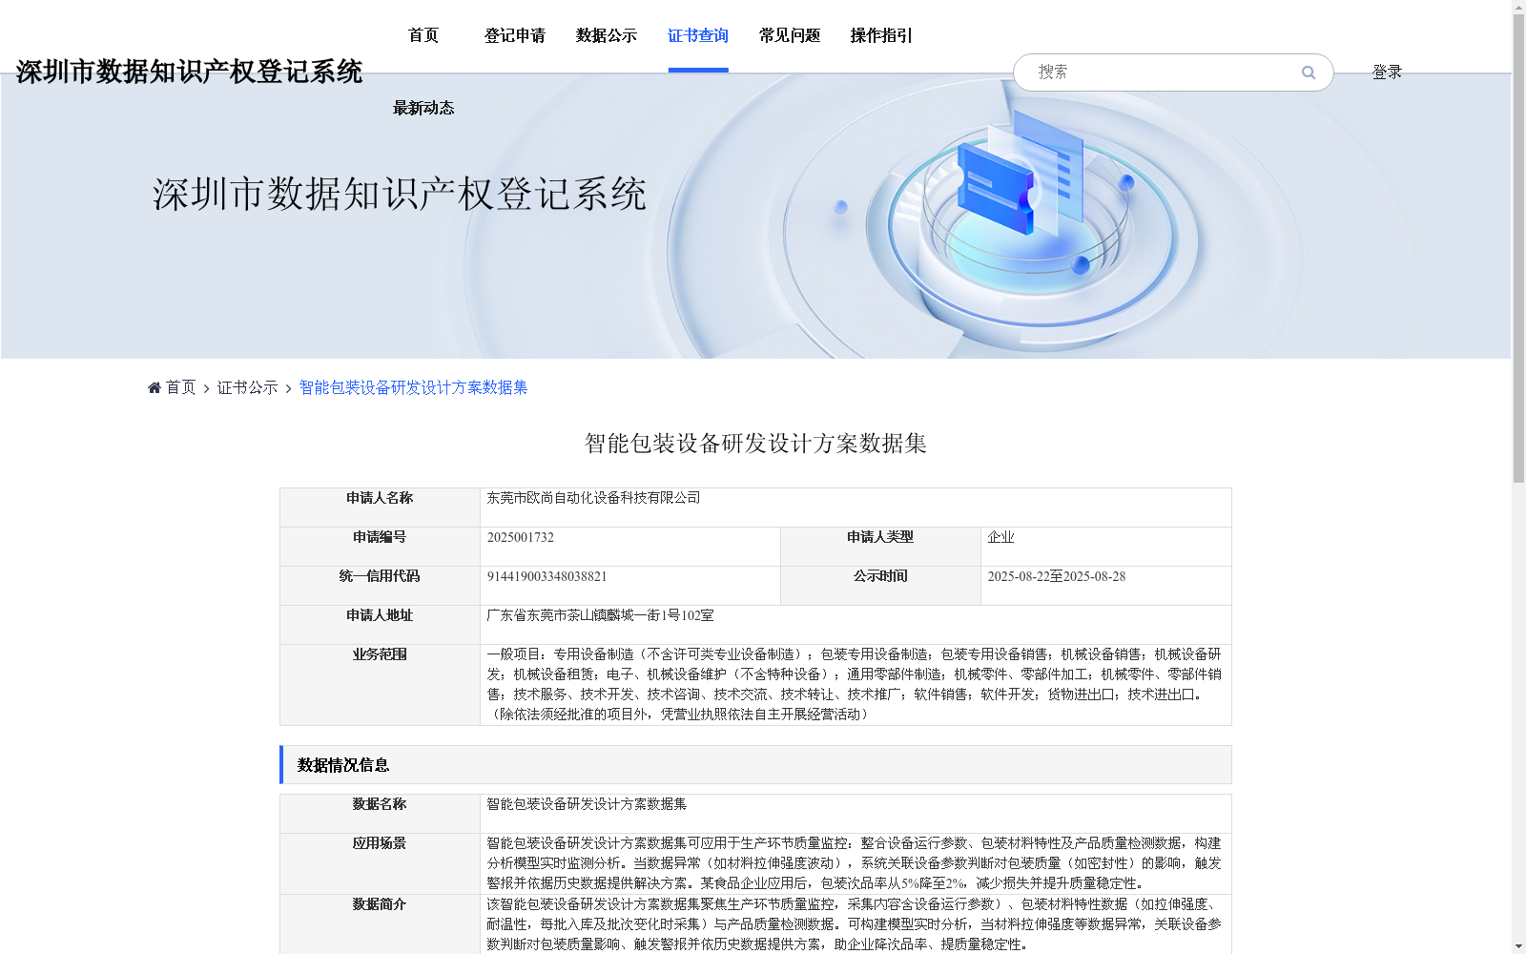The image size is (1526, 954).
Task: Click the 应用场景 label cell
Action: [x=380, y=863]
